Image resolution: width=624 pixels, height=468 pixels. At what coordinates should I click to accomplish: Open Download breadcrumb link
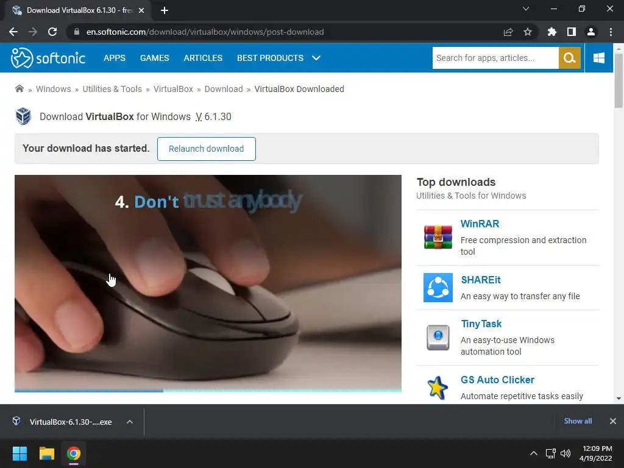pyautogui.click(x=224, y=89)
